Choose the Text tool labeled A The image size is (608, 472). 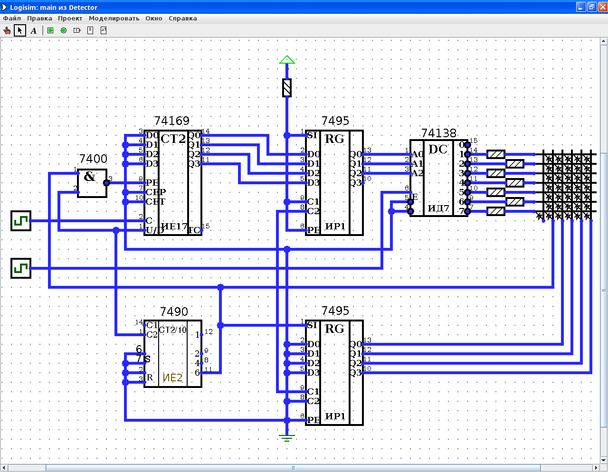tap(33, 30)
